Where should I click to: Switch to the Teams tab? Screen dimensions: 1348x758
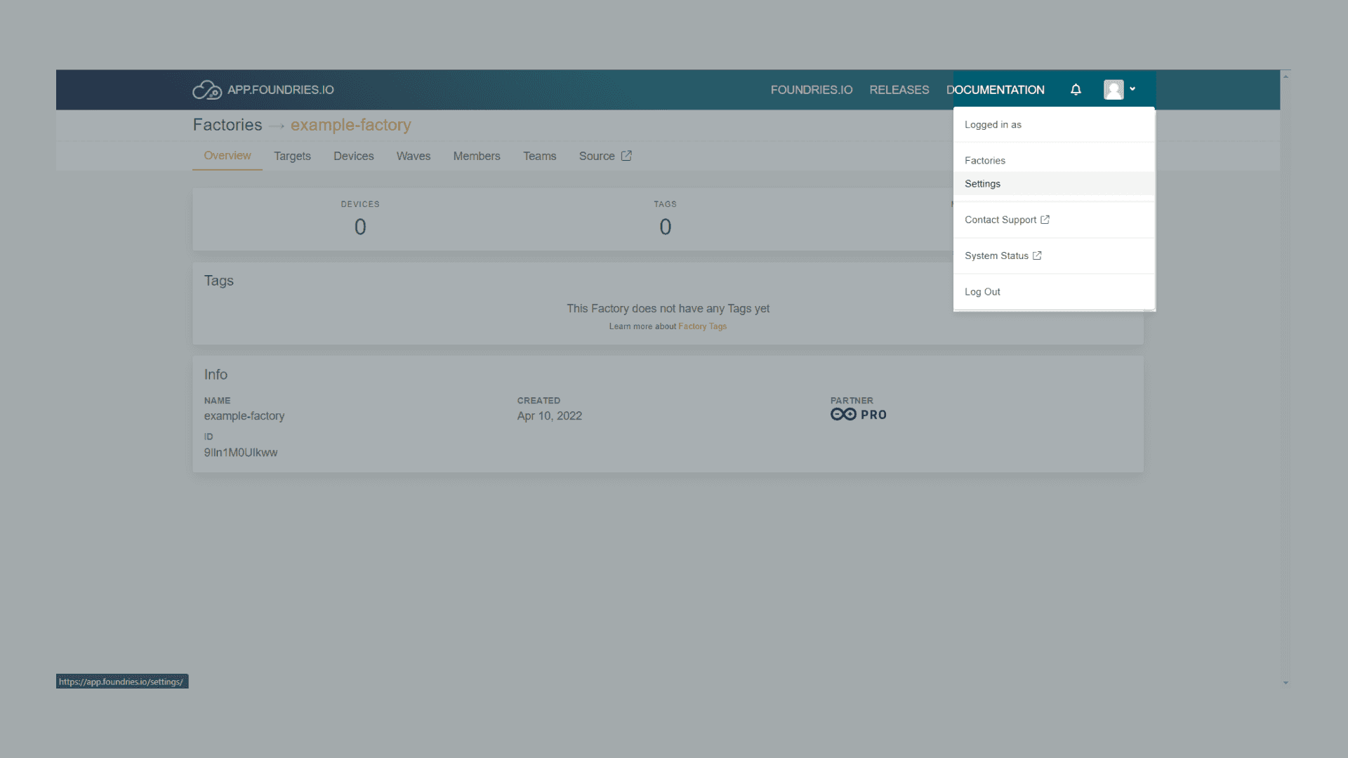point(539,156)
